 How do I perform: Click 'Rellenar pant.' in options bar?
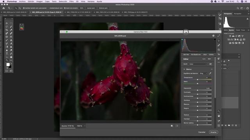[x=103, y=8]
